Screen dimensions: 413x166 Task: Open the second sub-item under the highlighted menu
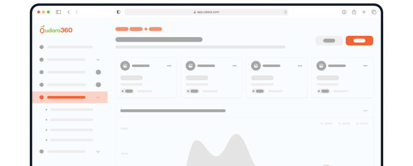coord(69,120)
